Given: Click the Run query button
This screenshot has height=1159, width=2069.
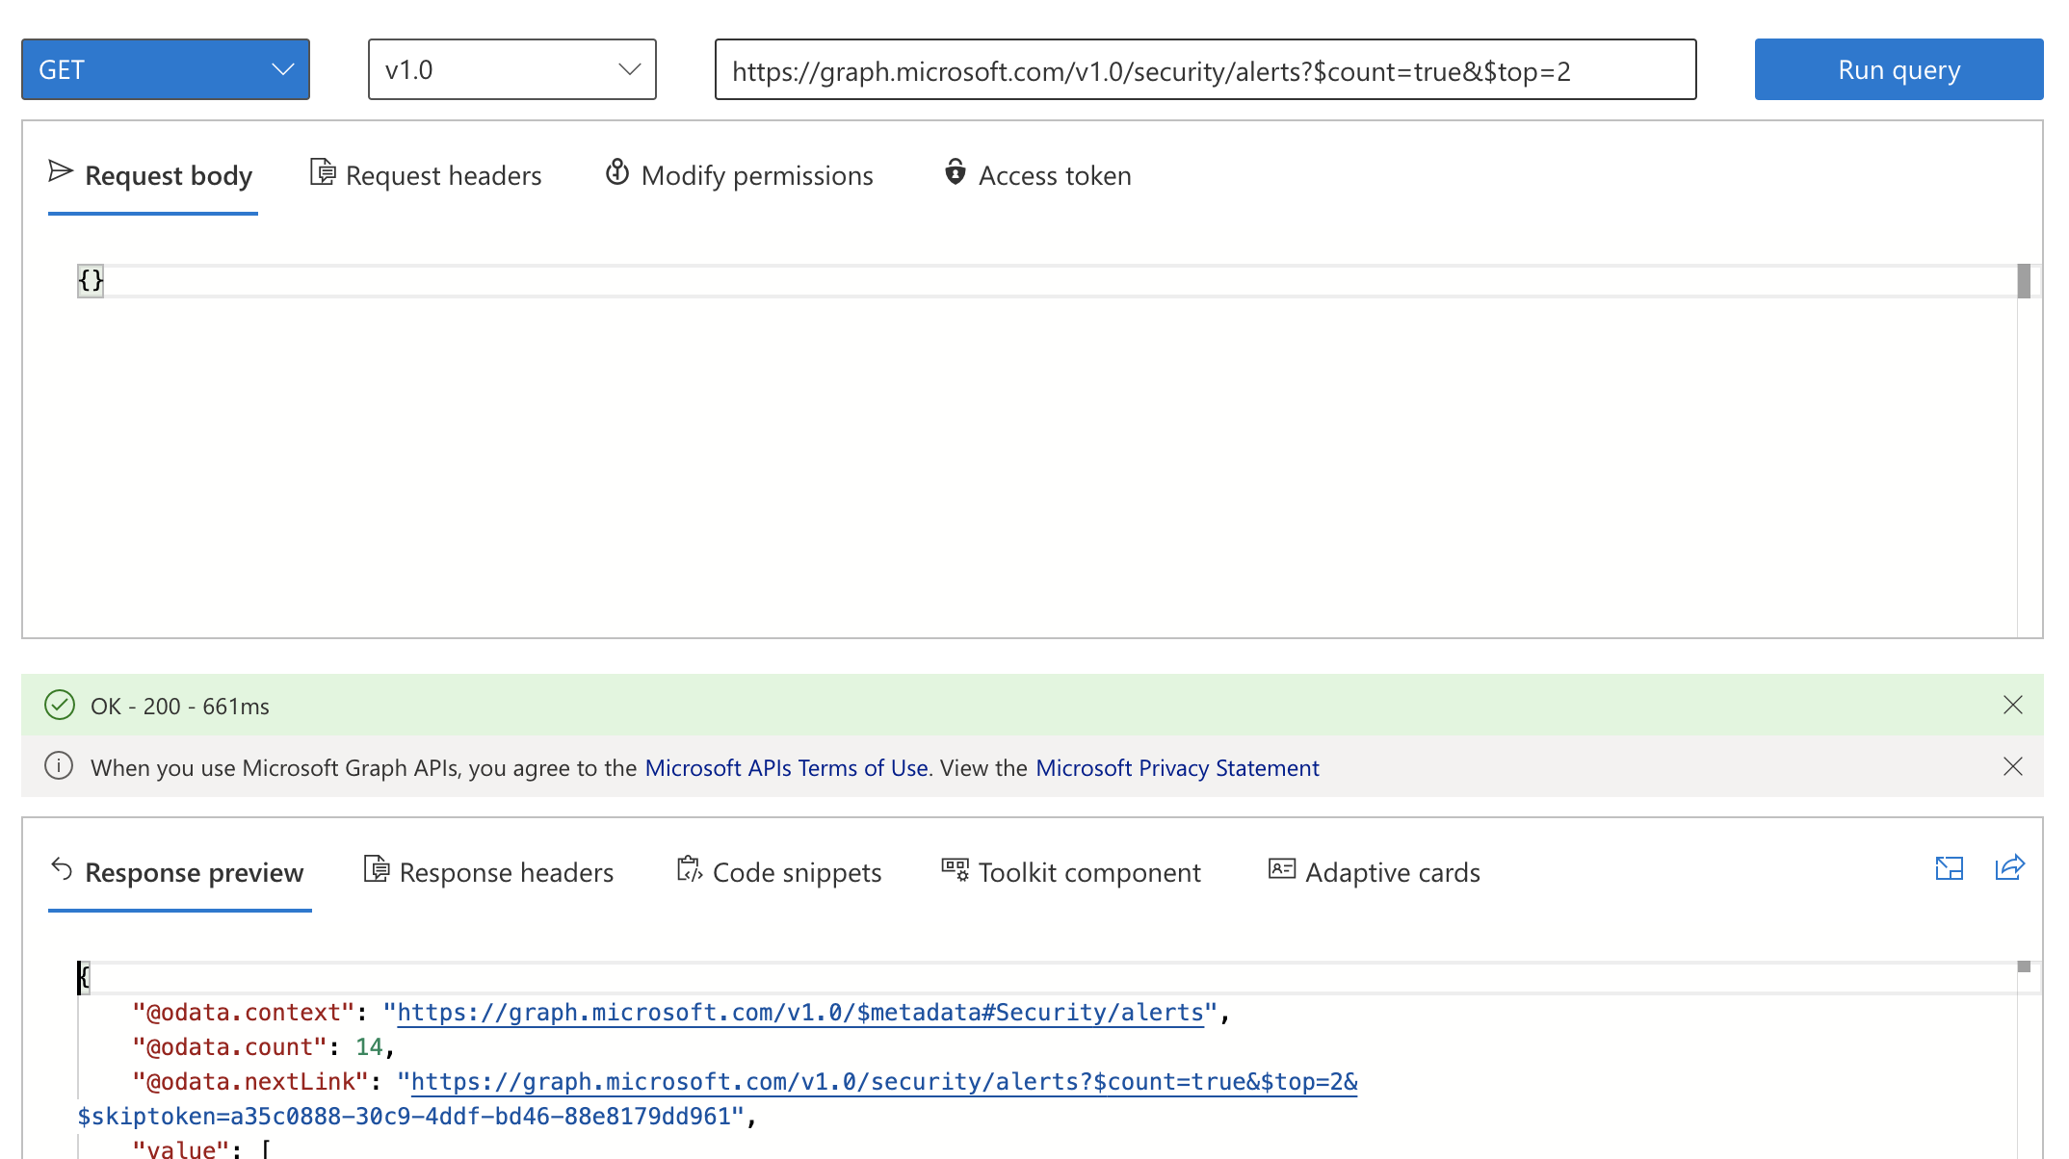Looking at the screenshot, I should click(x=1898, y=68).
